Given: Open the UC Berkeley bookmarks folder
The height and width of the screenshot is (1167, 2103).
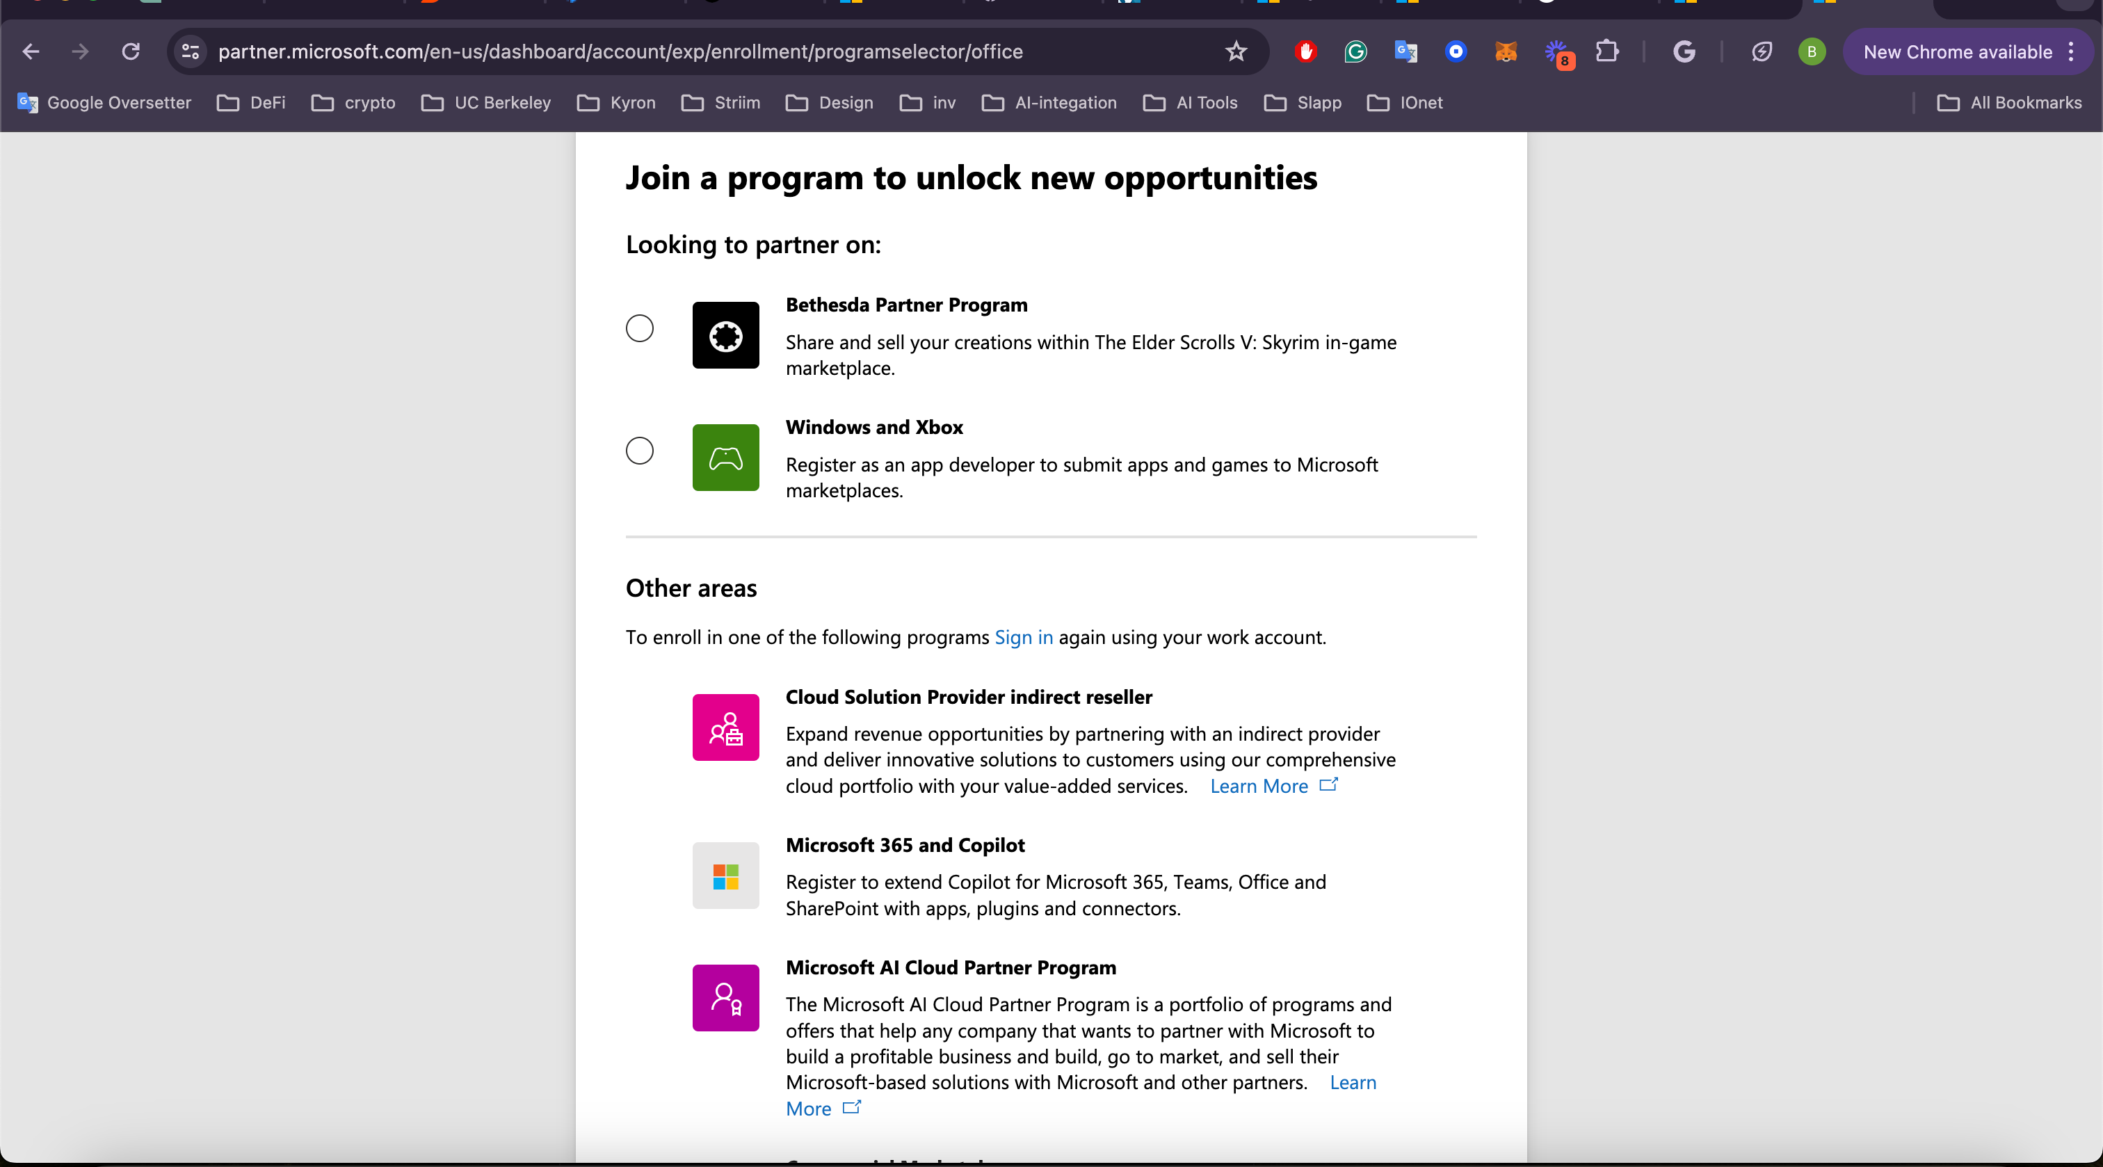Looking at the screenshot, I should [487, 103].
